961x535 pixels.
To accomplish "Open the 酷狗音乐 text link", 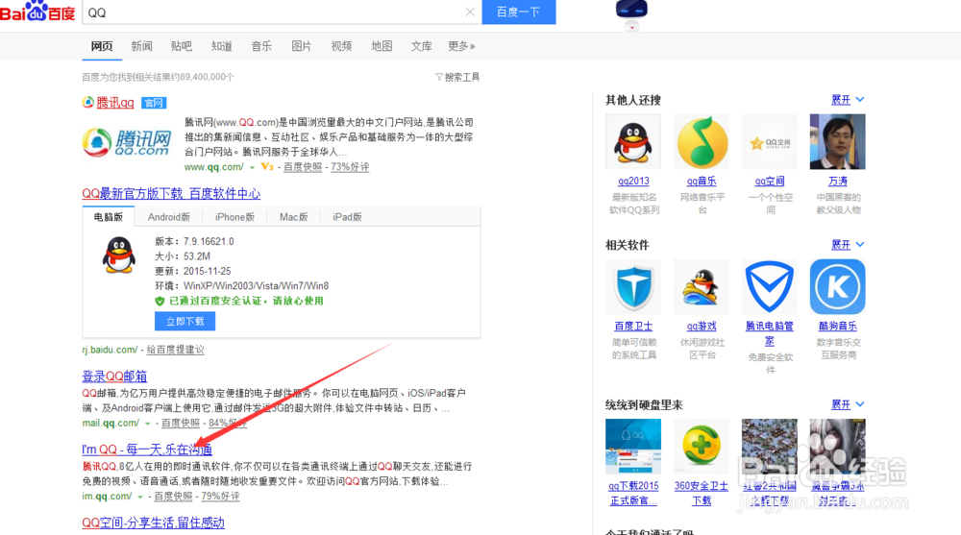I will (x=838, y=327).
